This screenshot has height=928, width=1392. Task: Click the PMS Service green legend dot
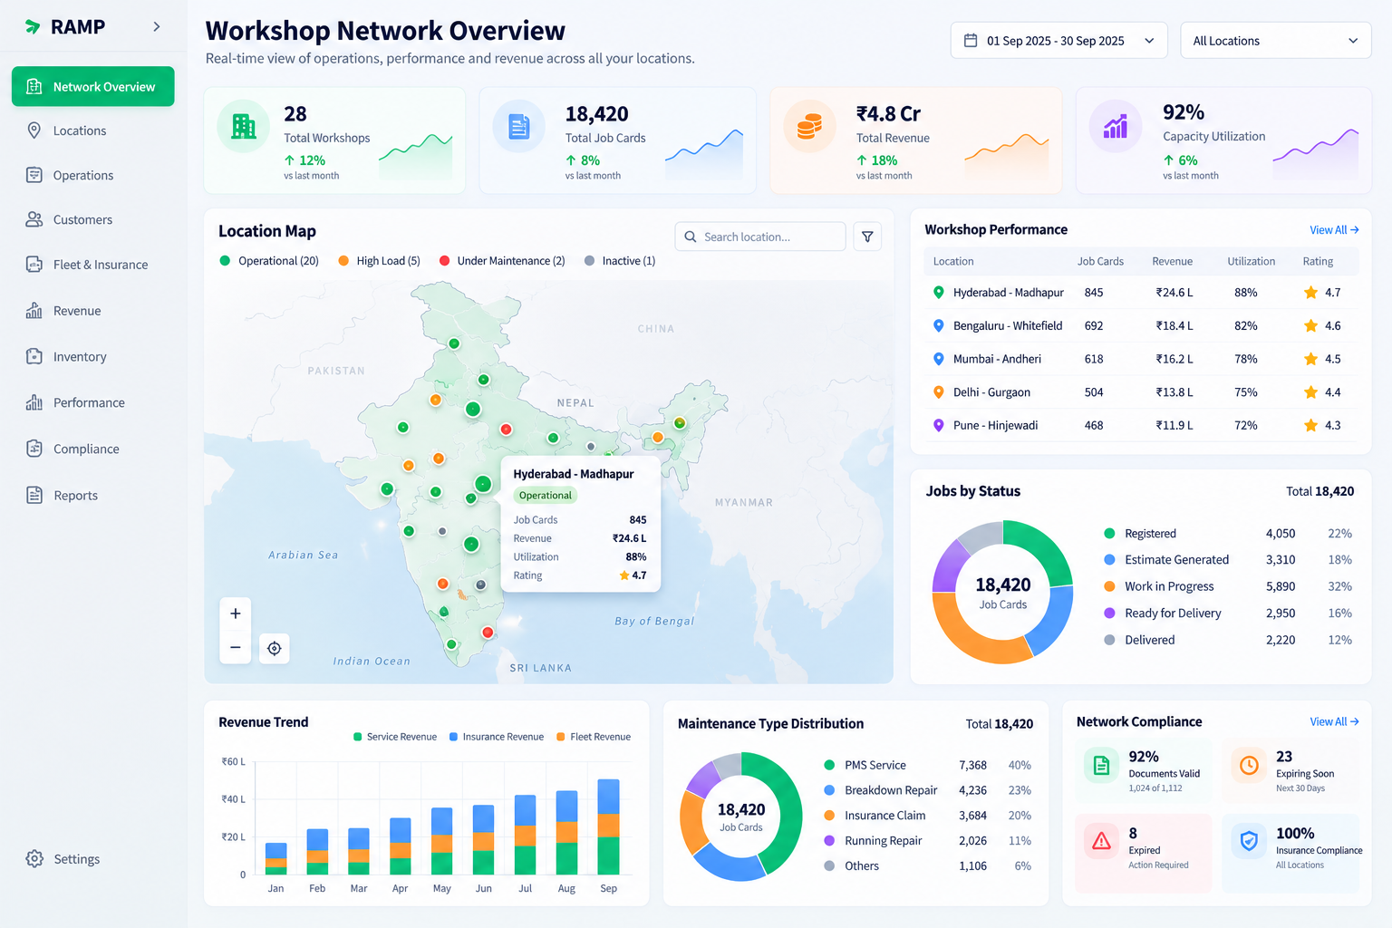pos(829,765)
